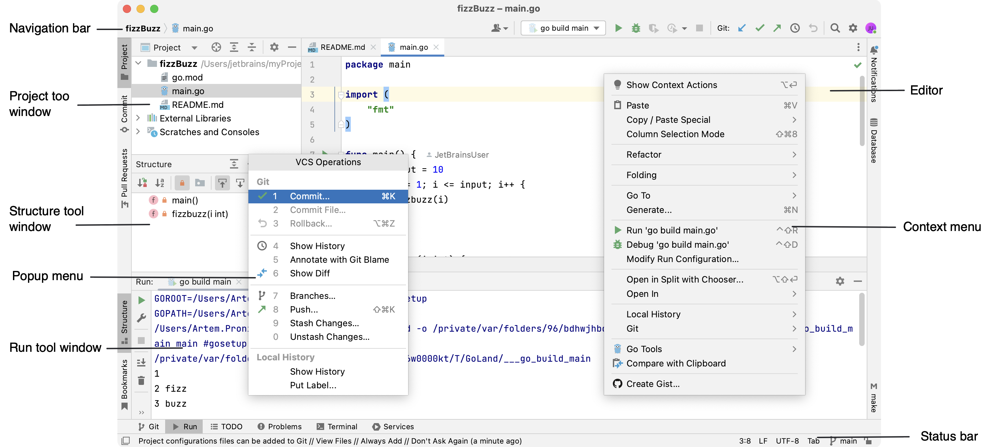Click Sort by Visibility icon in Structure

point(142,183)
